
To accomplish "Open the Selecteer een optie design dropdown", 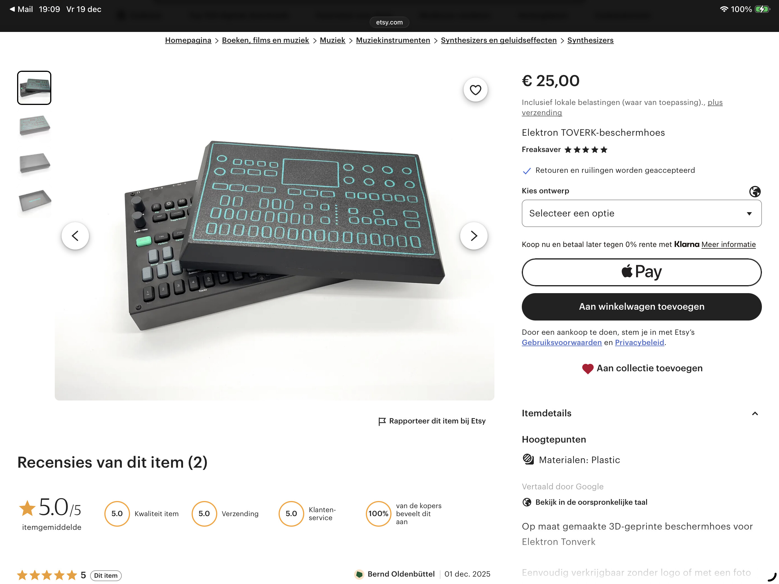I will coord(641,213).
